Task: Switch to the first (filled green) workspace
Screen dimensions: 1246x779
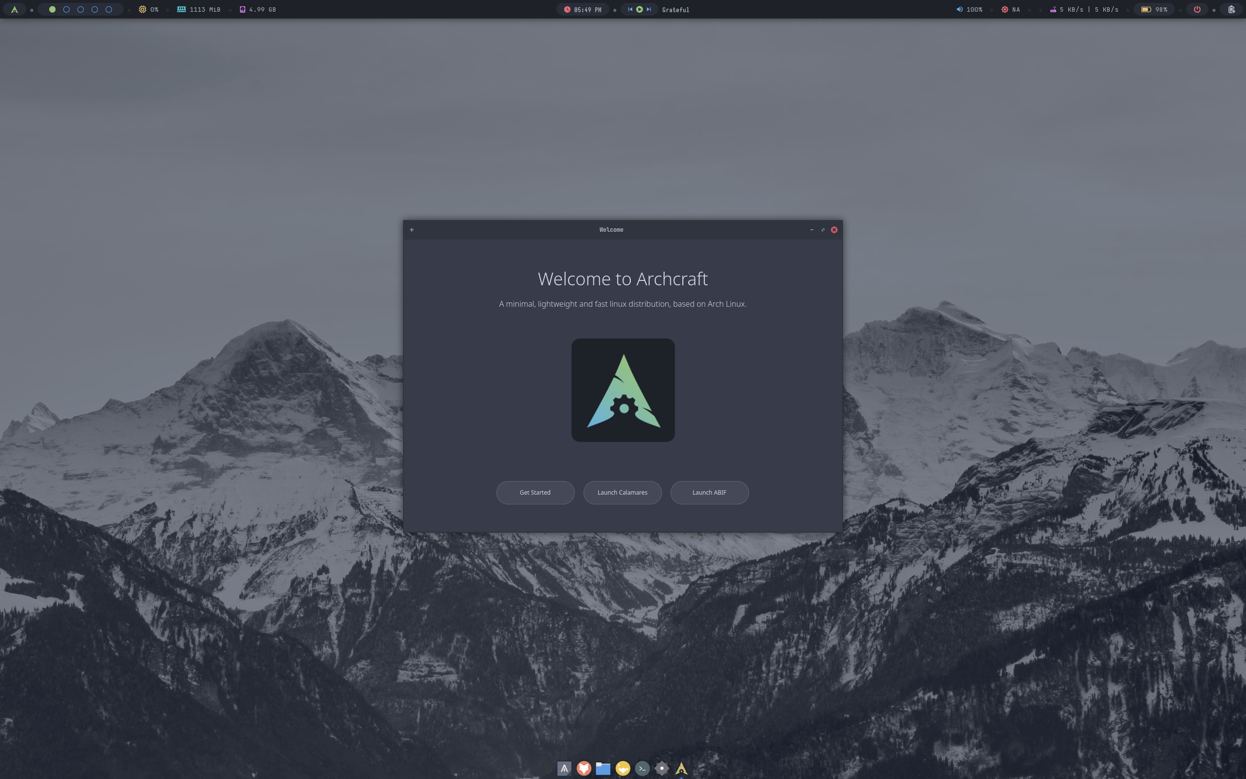Action: [x=52, y=9]
